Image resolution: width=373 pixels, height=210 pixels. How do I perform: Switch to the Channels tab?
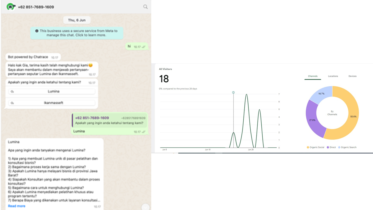click(x=313, y=76)
